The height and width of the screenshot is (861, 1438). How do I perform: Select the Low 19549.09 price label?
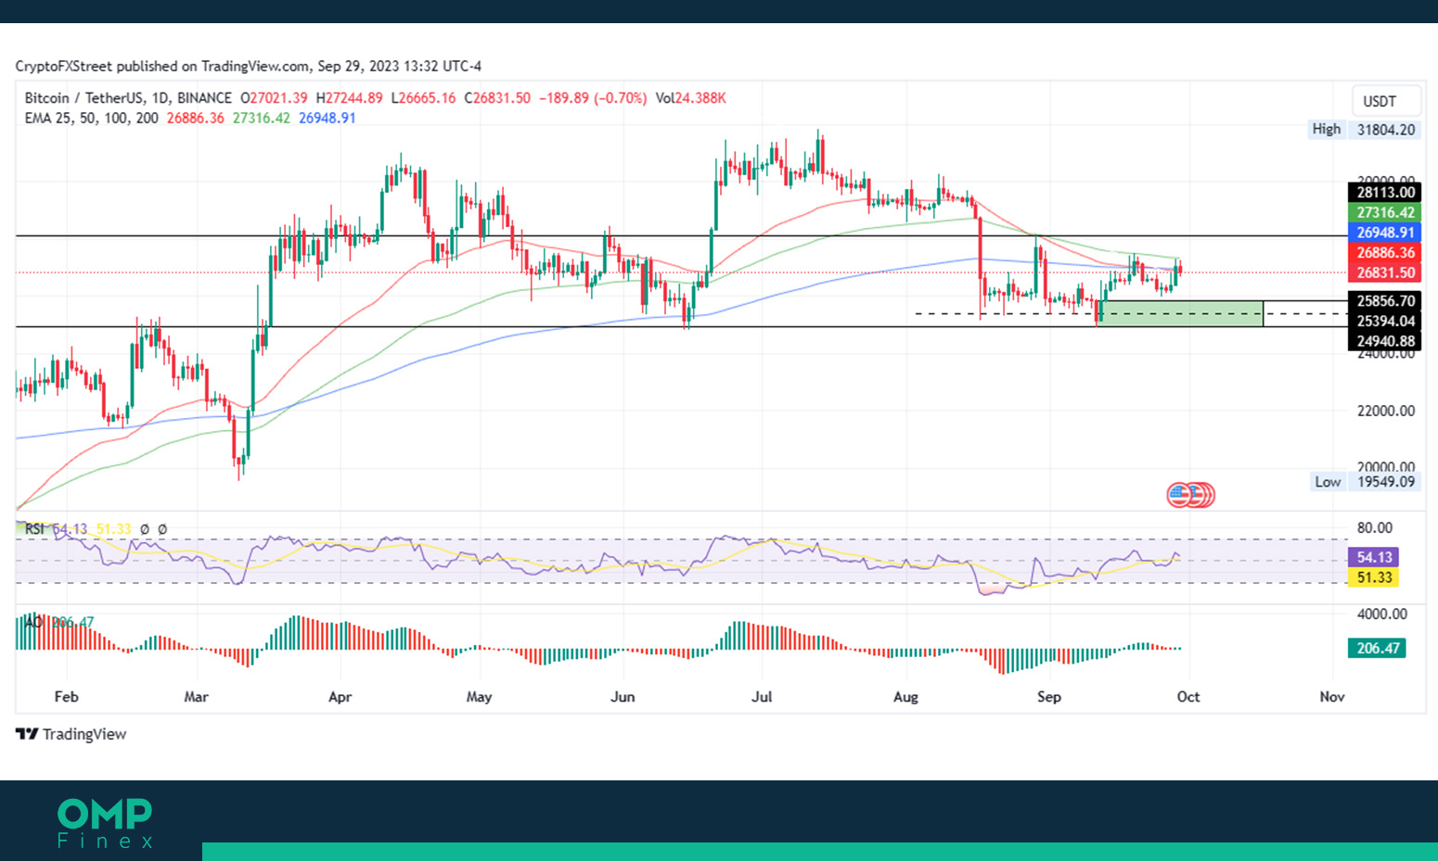[x=1366, y=482]
